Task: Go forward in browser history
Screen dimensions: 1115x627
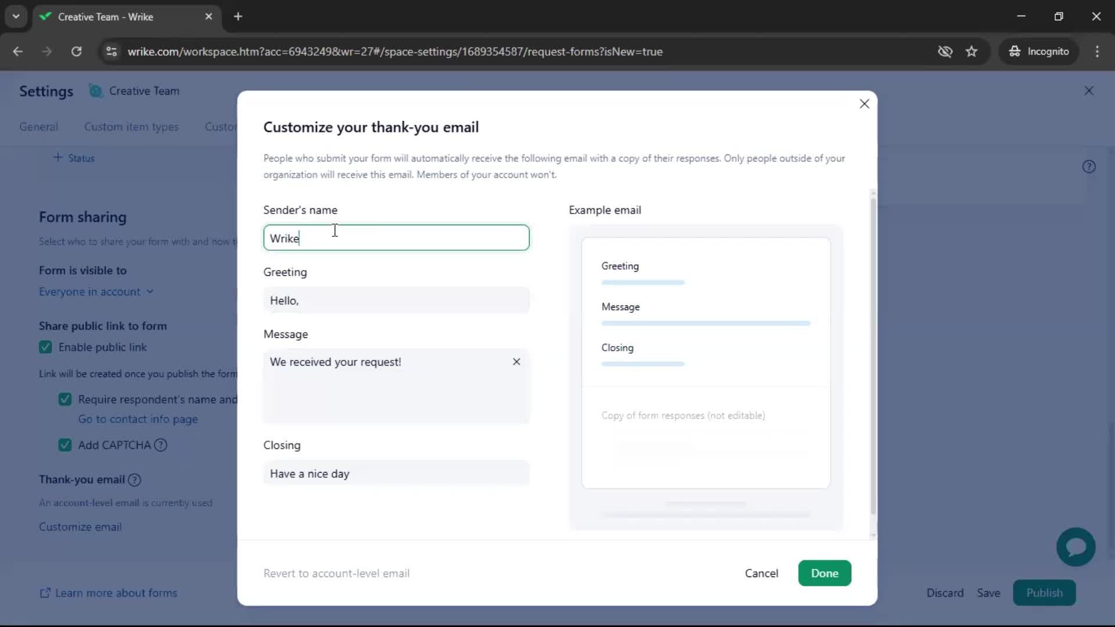Action: (x=47, y=52)
